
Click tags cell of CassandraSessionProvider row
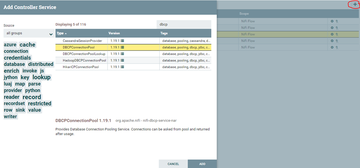point(185,41)
